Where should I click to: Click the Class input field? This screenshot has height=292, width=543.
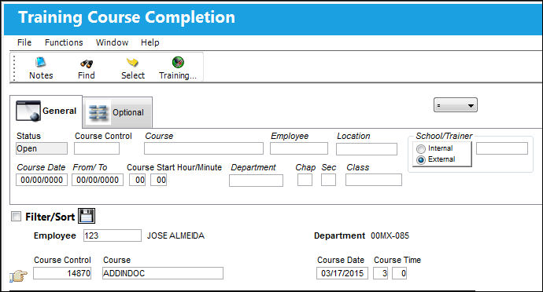pyautogui.click(x=374, y=180)
